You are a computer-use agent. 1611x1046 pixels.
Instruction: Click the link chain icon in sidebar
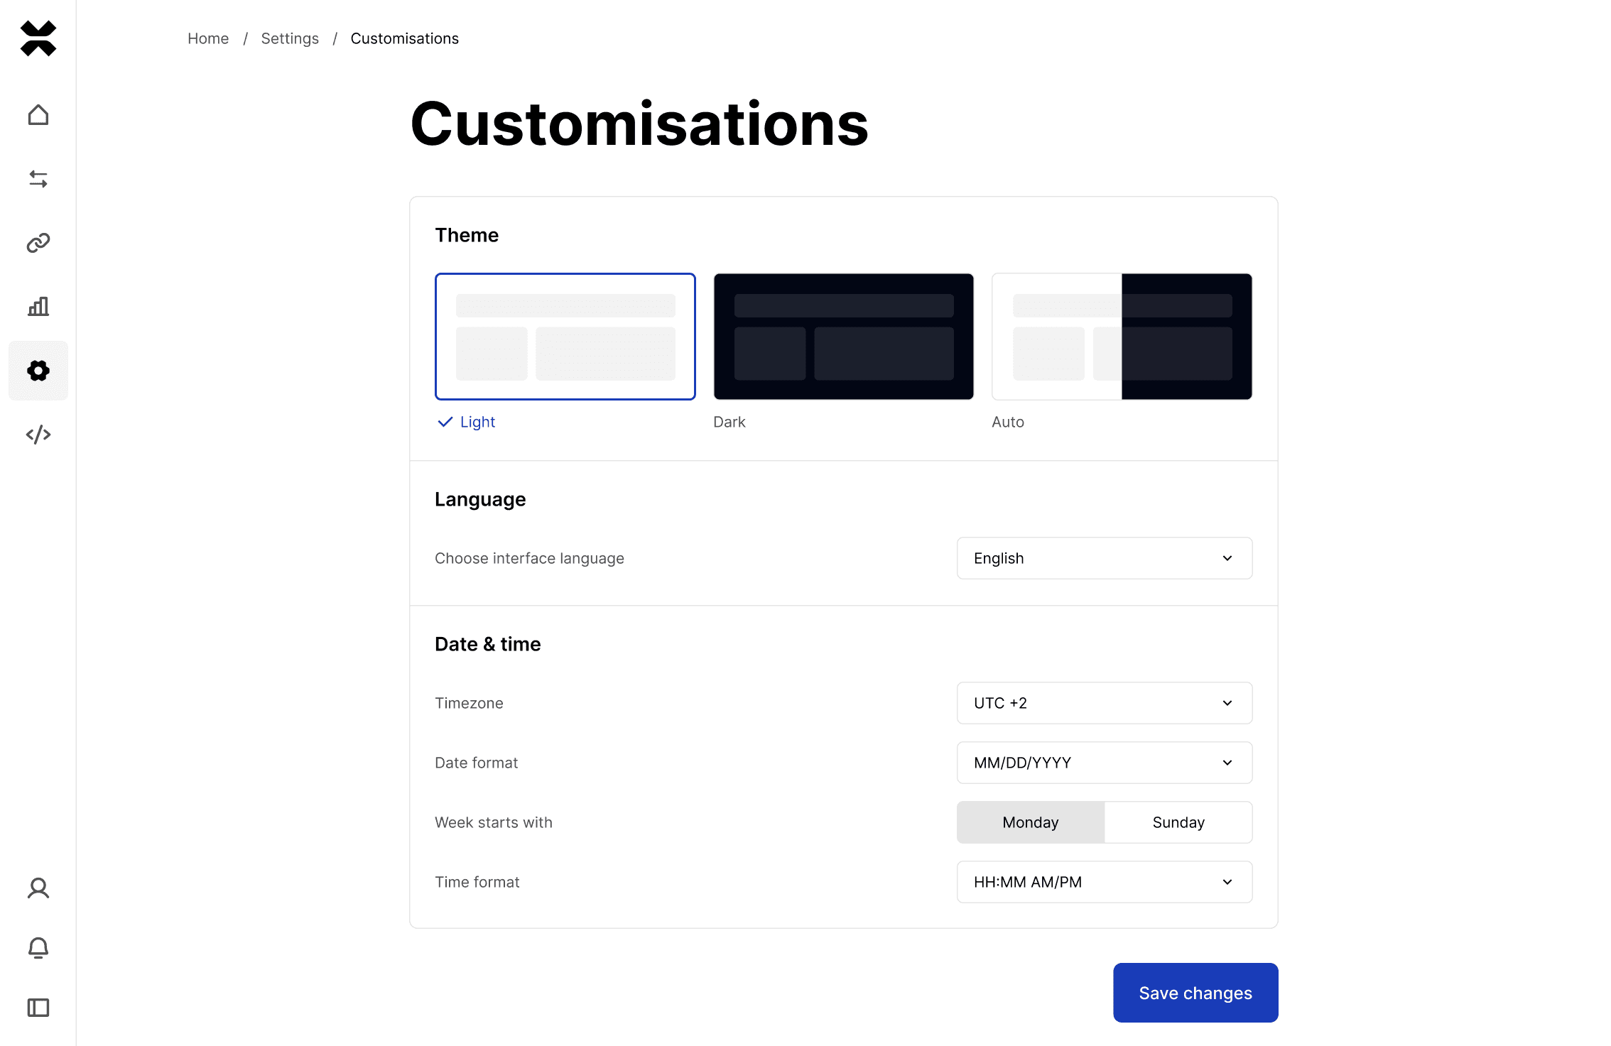click(x=38, y=243)
